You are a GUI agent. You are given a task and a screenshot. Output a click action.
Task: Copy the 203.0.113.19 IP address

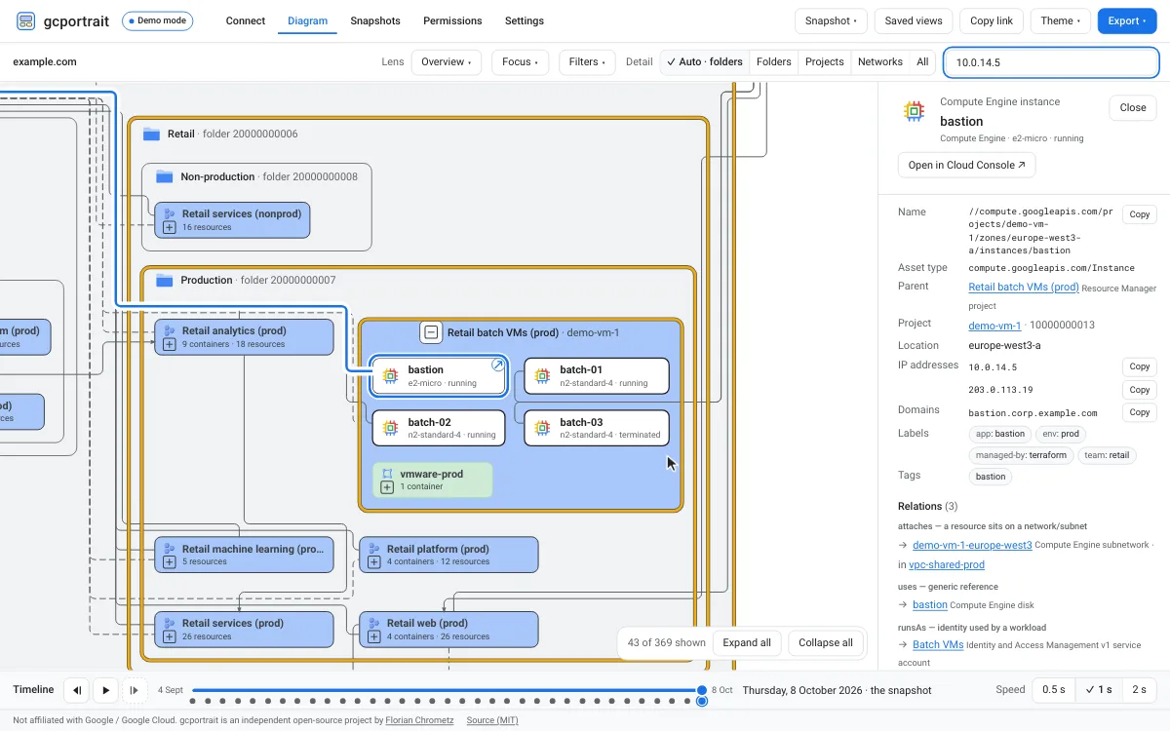click(x=1140, y=390)
